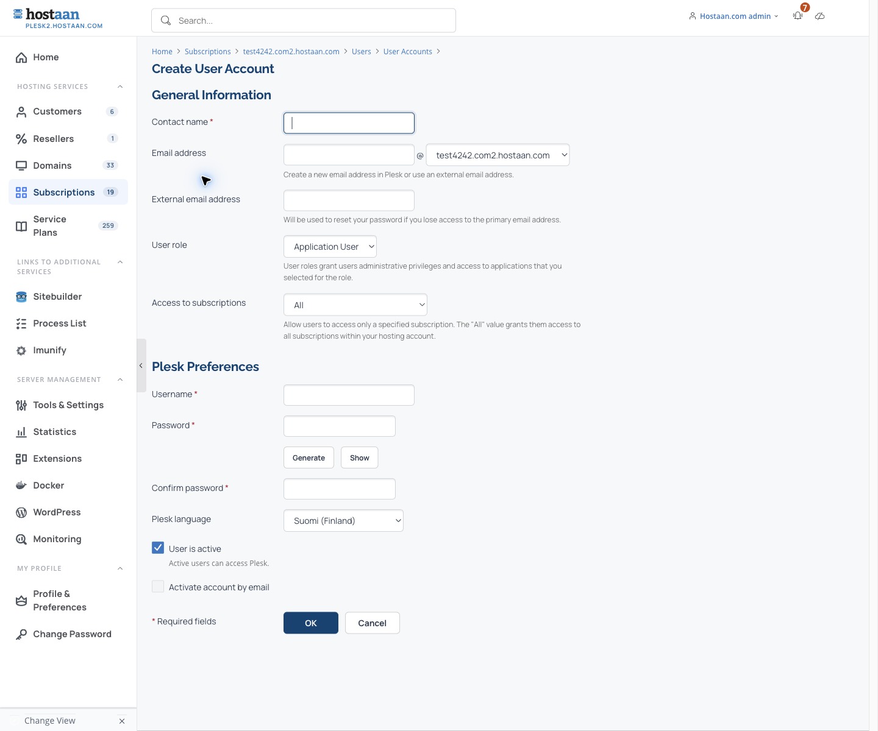The image size is (878, 731).
Task: Collapse the My Profile section
Action: [x=120, y=568]
